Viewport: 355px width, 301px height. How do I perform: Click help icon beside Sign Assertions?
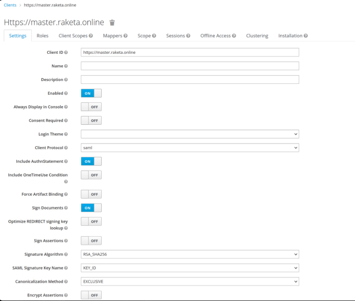click(x=66, y=241)
